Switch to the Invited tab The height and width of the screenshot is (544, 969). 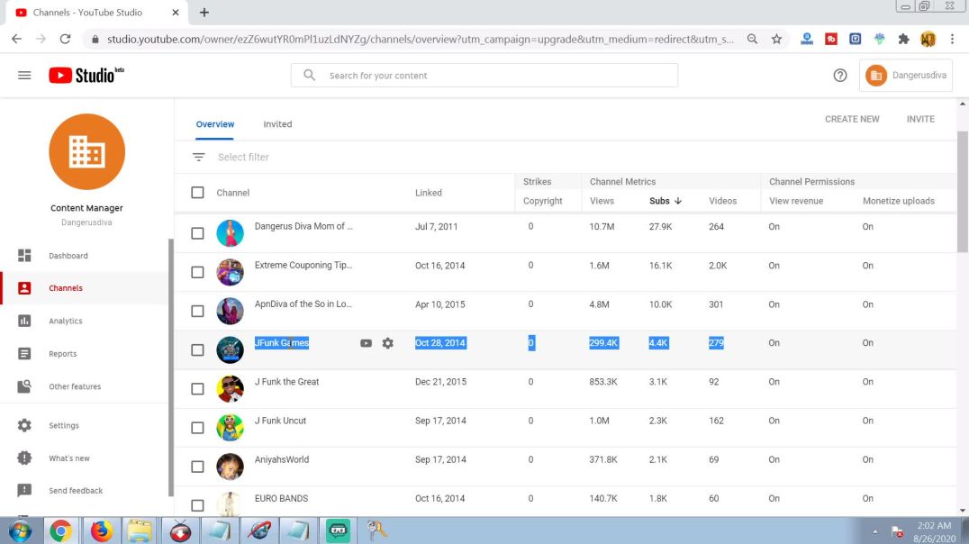click(277, 123)
